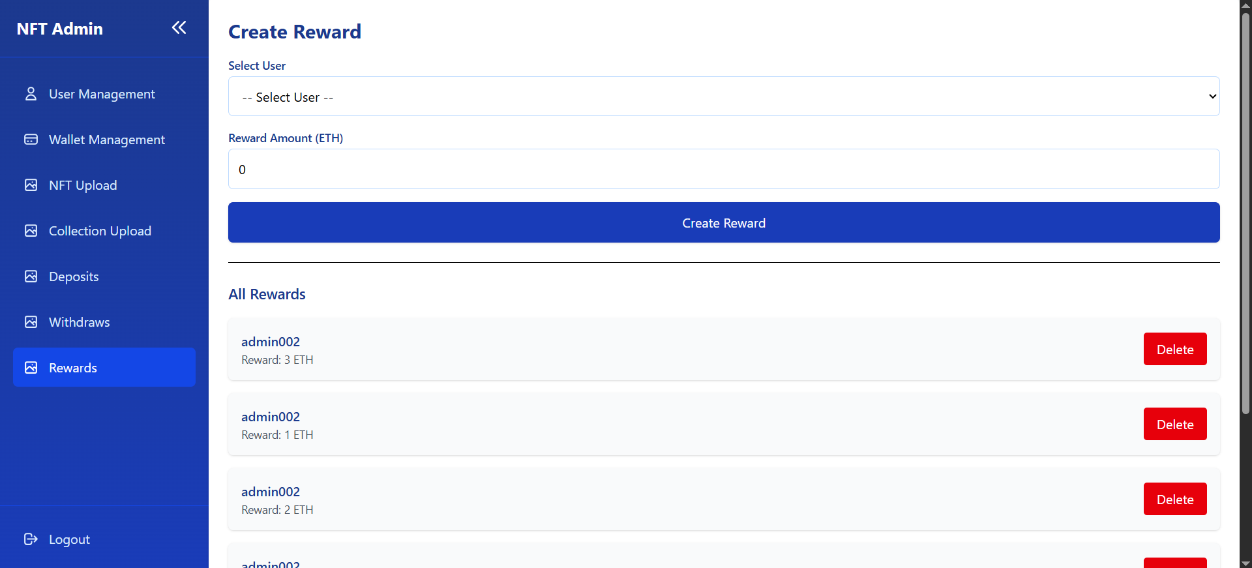This screenshot has height=568, width=1252.
Task: Click the NFT Upload image icon
Action: coord(31,185)
